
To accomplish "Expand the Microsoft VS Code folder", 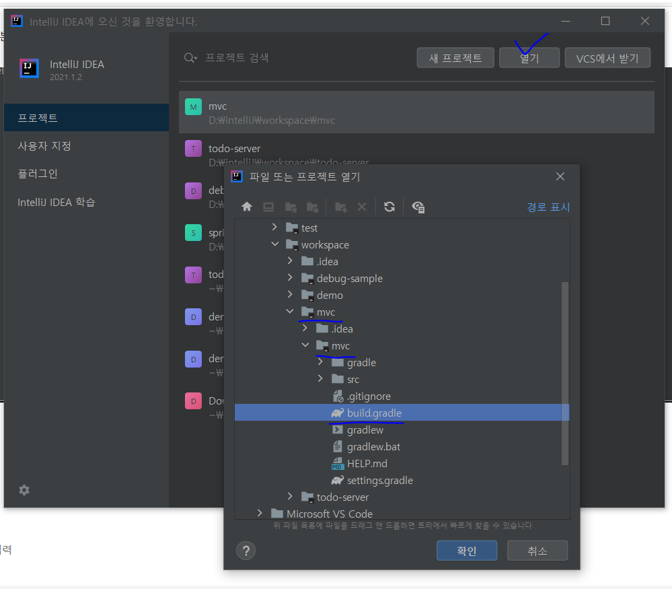I will [260, 513].
